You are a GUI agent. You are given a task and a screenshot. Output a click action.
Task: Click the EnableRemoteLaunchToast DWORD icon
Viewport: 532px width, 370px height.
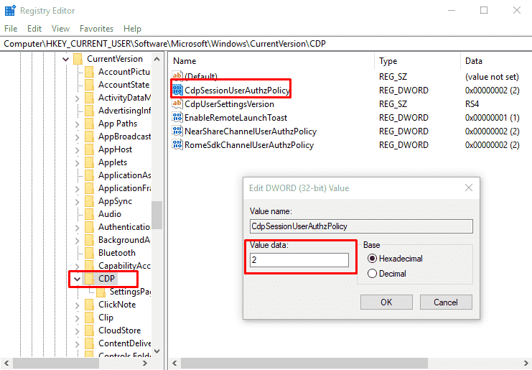tap(177, 117)
